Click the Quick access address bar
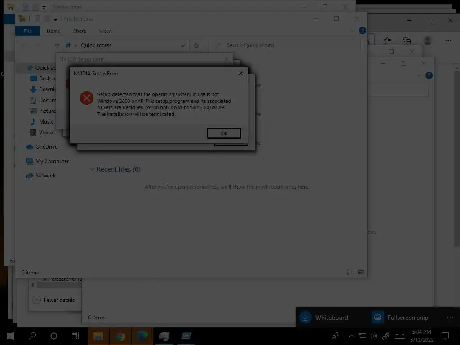The width and height of the screenshot is (460, 345). click(x=125, y=45)
